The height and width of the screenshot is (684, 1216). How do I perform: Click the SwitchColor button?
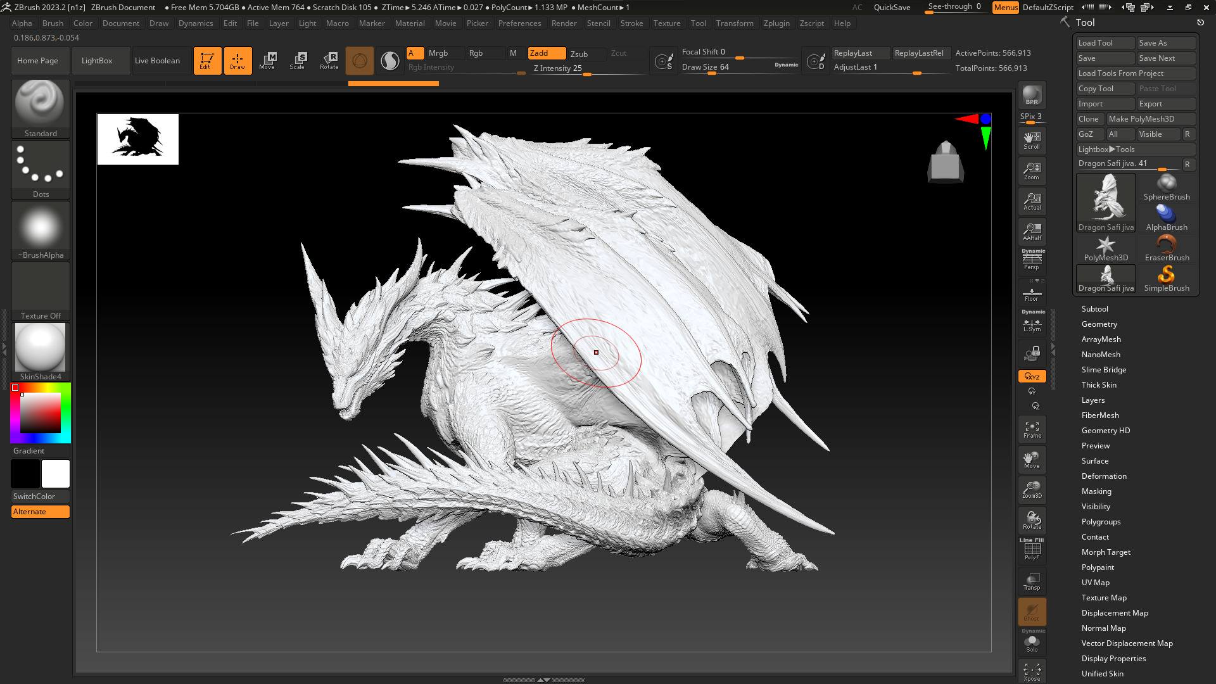(x=41, y=497)
